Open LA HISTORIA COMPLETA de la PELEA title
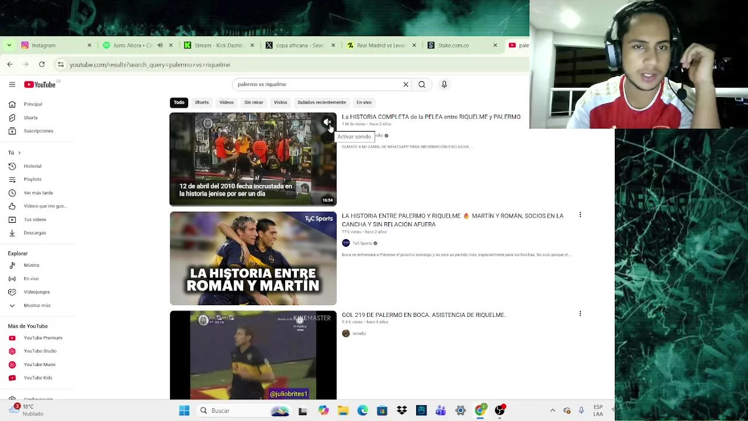Viewport: 748px width, 421px height. tap(431, 117)
